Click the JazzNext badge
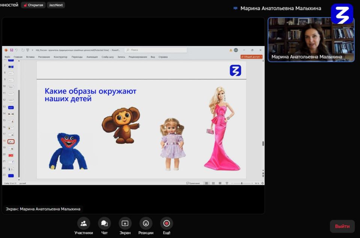The width and height of the screenshot is (360, 238). point(56,5)
